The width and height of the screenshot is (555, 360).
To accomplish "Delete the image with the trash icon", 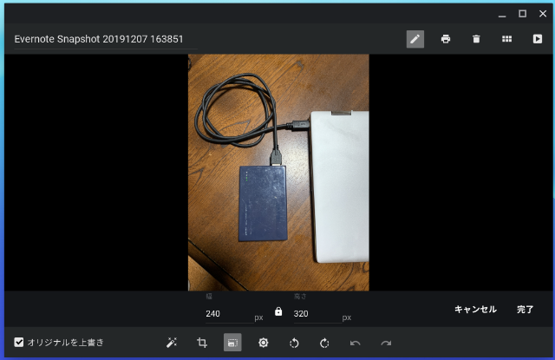I will pyautogui.click(x=476, y=39).
